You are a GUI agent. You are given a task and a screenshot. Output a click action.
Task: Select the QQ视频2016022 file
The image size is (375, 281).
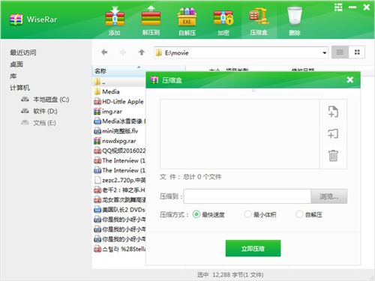coord(119,151)
